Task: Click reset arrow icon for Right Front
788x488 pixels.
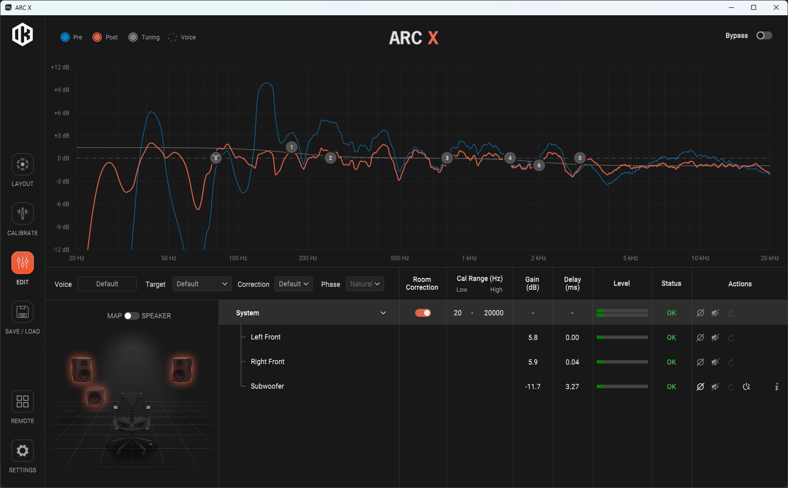Action: pos(731,362)
